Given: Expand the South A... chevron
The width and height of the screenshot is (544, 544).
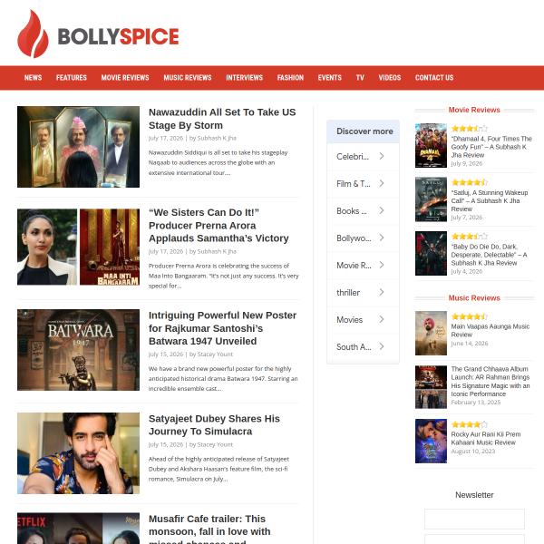Looking at the screenshot, I should (382, 346).
